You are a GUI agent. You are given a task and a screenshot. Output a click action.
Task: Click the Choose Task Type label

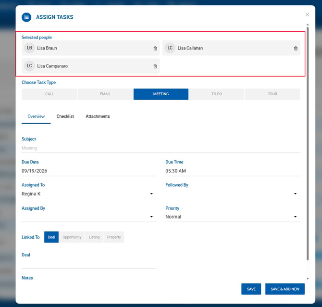[38, 82]
